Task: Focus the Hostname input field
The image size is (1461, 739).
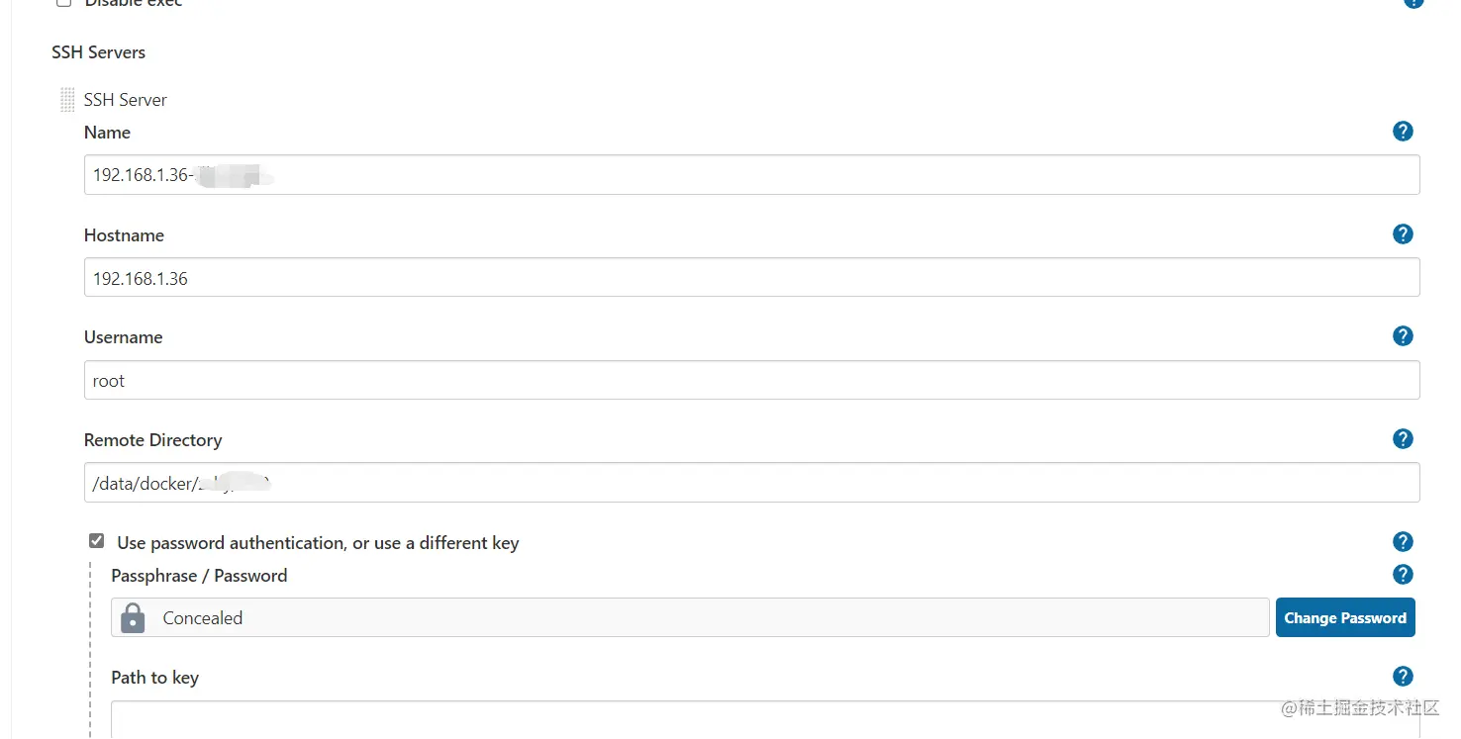Action: 751,278
